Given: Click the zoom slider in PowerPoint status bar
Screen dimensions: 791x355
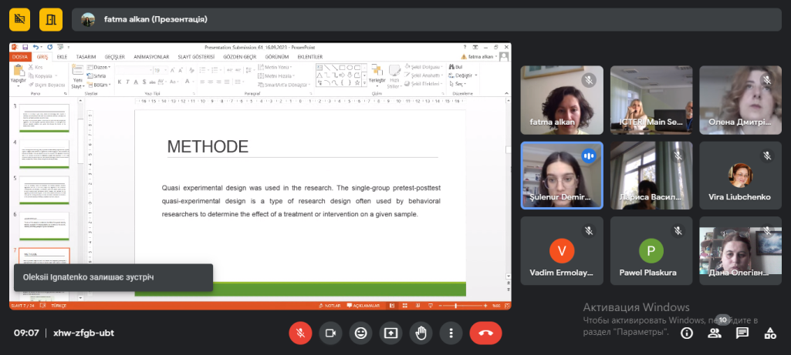Looking at the screenshot, I should (x=461, y=306).
